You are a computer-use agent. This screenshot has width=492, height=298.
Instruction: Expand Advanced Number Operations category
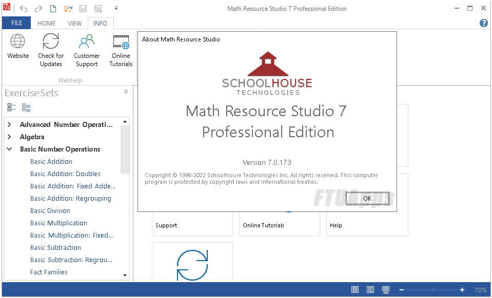pyautogui.click(x=9, y=124)
